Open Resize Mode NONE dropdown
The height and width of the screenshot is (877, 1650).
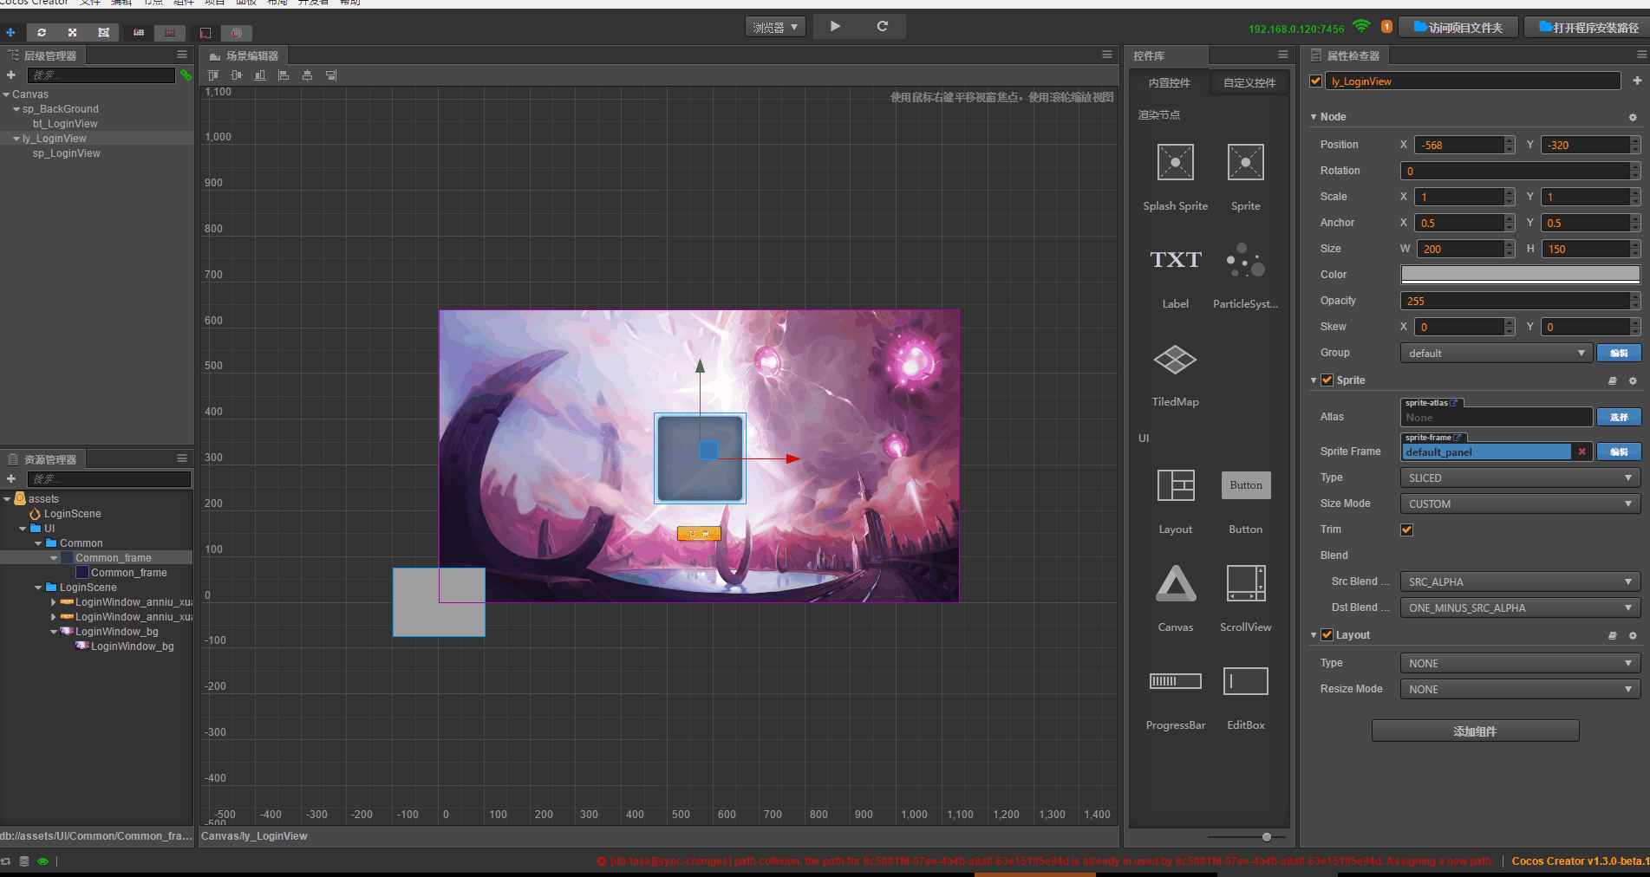pyautogui.click(x=1520, y=690)
